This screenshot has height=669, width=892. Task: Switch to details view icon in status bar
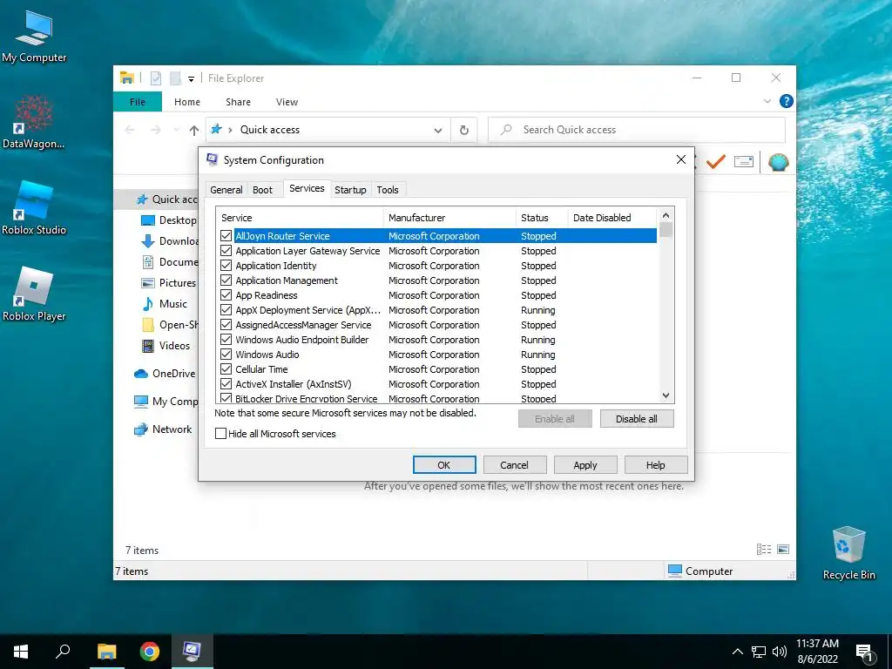764,549
